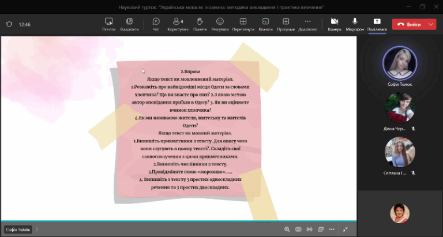Click the Відкрийте button in toolbar
The width and height of the screenshot is (443, 237).
tap(129, 24)
